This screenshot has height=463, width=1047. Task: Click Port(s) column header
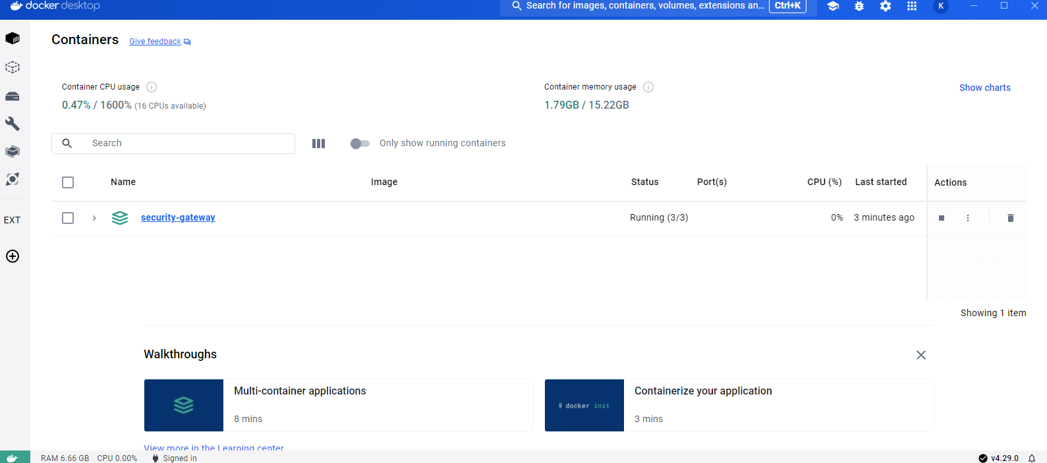712,182
